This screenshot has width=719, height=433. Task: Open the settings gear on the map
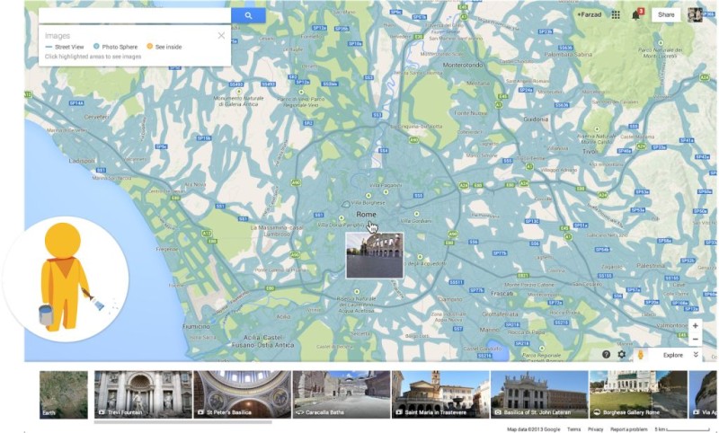(x=621, y=355)
